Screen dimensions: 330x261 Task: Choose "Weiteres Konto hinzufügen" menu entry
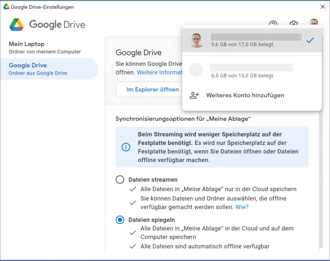(245, 95)
